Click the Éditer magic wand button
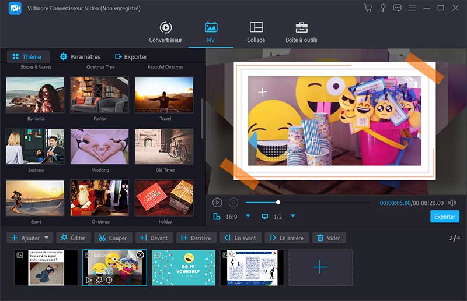 73,238
